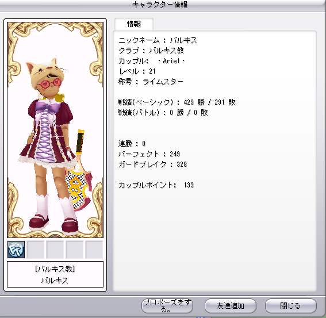Click the FT badge icon below the portrait
The image size is (326, 318).
coord(16,250)
